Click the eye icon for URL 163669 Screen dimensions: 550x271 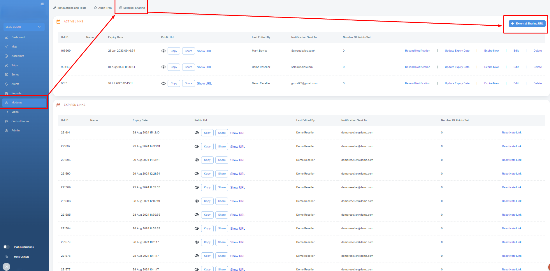(164, 51)
